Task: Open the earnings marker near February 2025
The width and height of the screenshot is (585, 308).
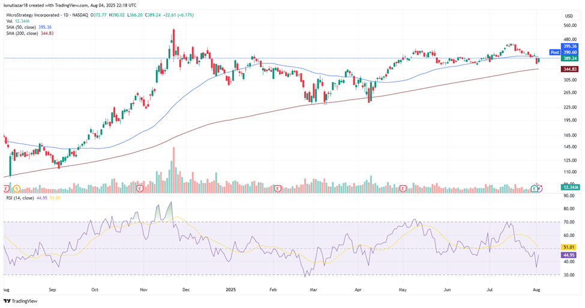Action: (278, 189)
